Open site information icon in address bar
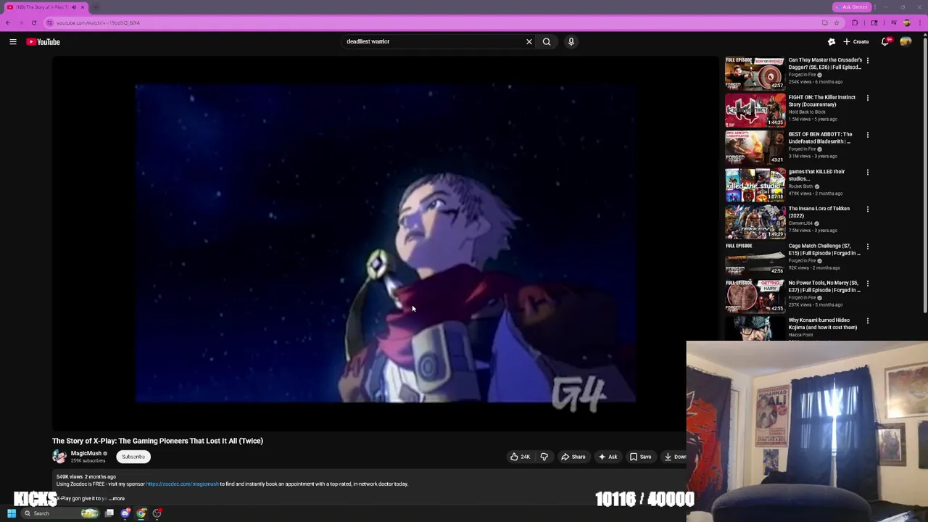 [x=50, y=22]
